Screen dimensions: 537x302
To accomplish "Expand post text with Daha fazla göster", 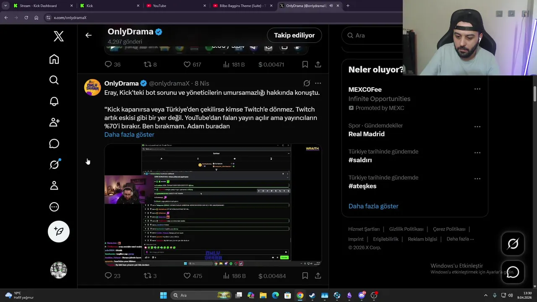I will tap(129, 135).
